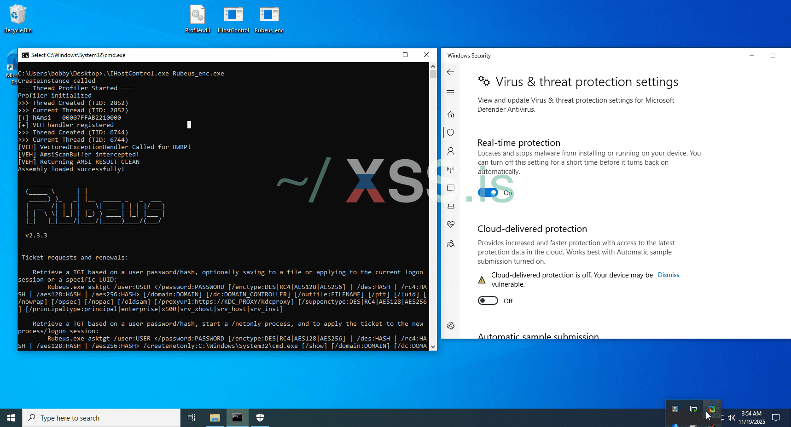Go back using the Windows Security back arrow
Image resolution: width=791 pixels, height=427 pixels.
[x=450, y=72]
